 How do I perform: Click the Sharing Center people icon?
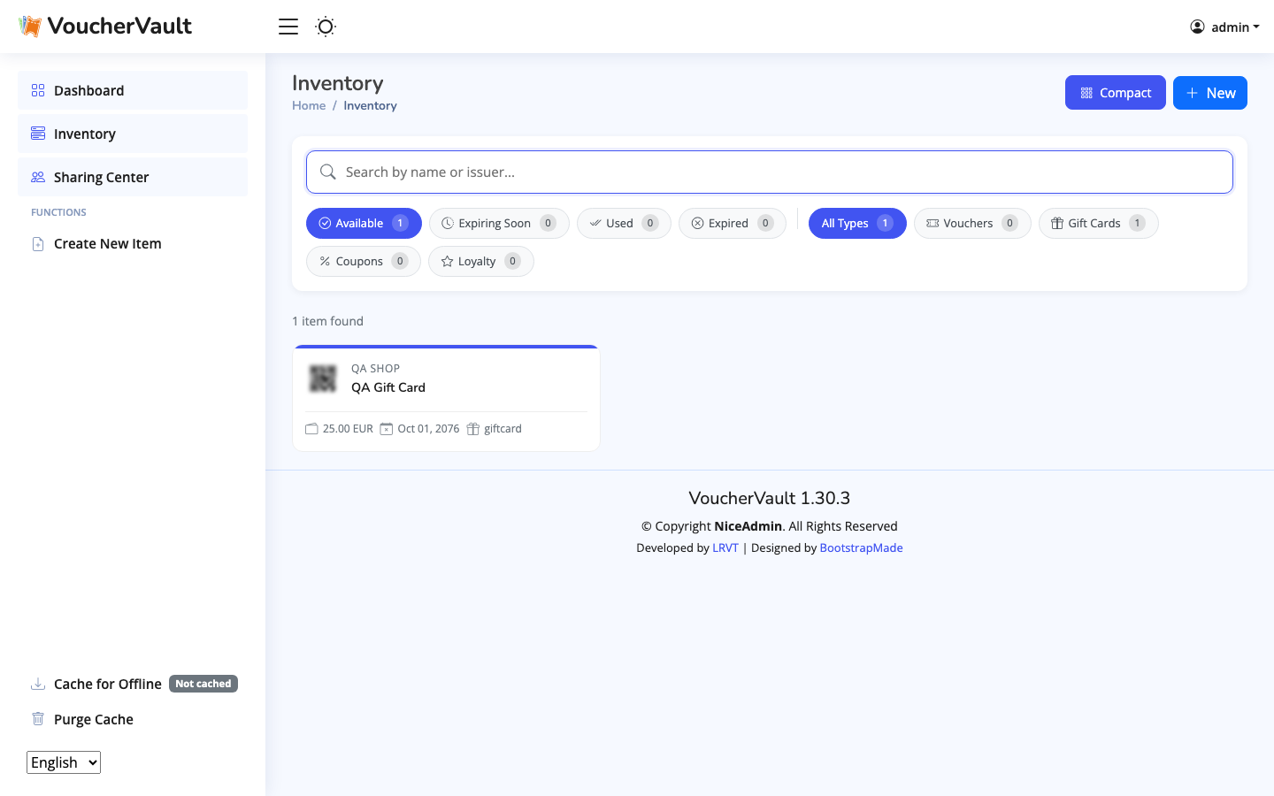38,177
